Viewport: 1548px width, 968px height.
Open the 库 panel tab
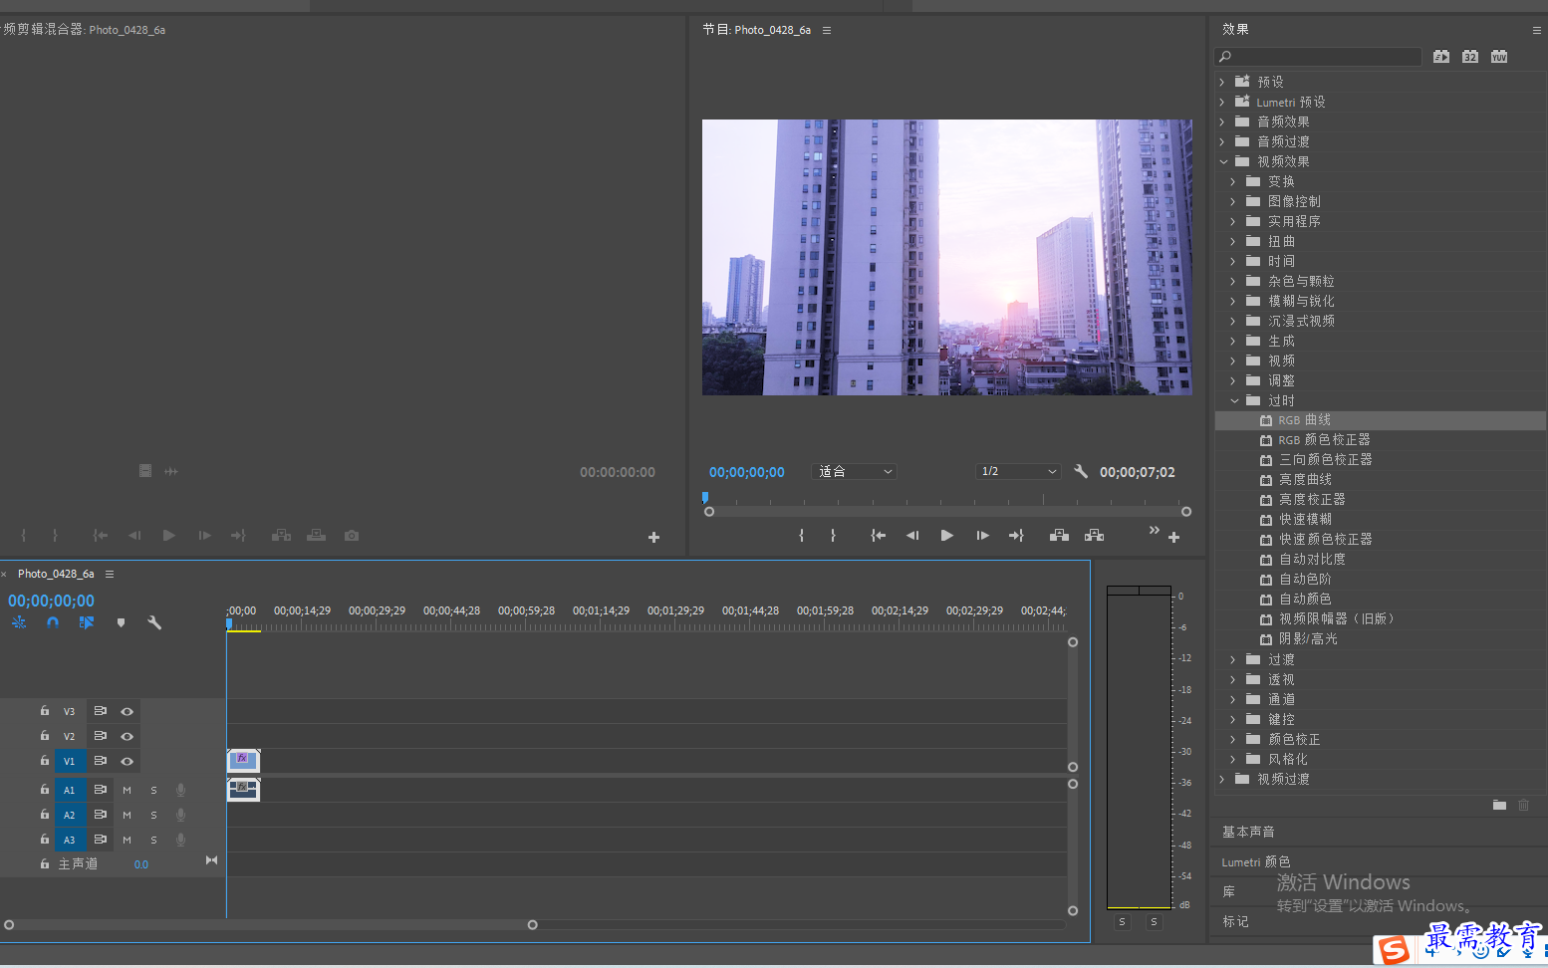(1228, 891)
